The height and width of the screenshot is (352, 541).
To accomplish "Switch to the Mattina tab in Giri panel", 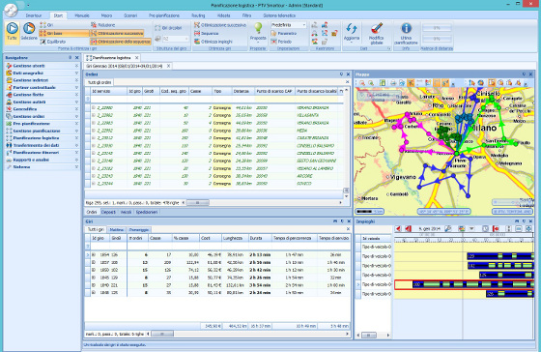I will point(116,230).
